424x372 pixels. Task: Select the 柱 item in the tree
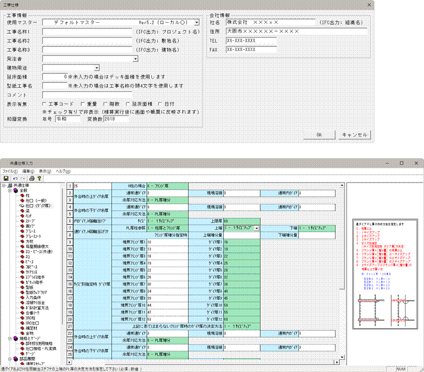pos(27,195)
